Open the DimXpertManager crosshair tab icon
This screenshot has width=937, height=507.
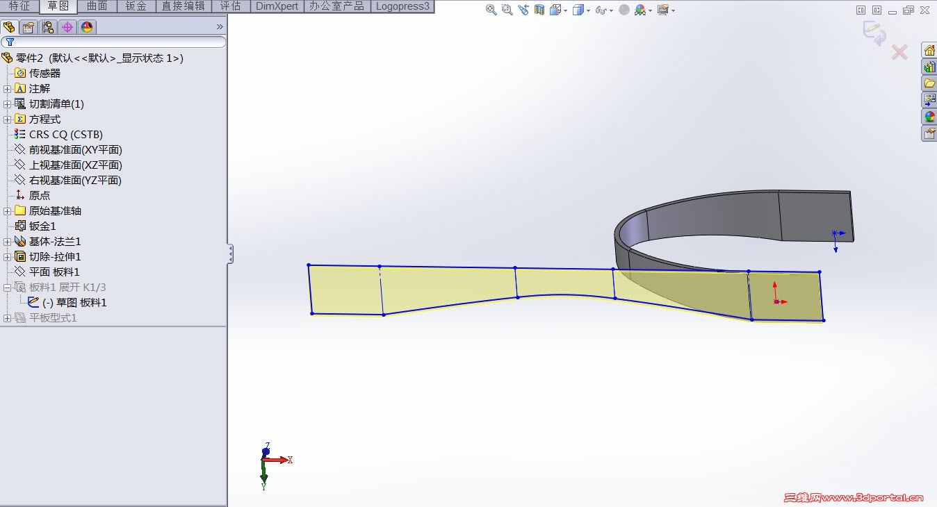tap(67, 27)
